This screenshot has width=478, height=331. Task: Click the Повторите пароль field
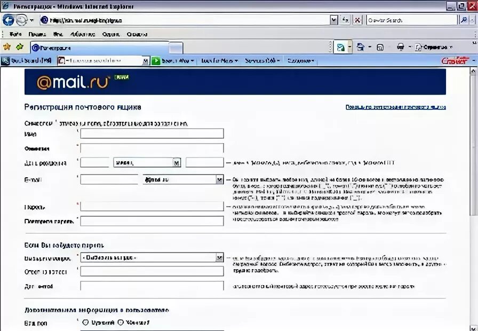point(152,221)
